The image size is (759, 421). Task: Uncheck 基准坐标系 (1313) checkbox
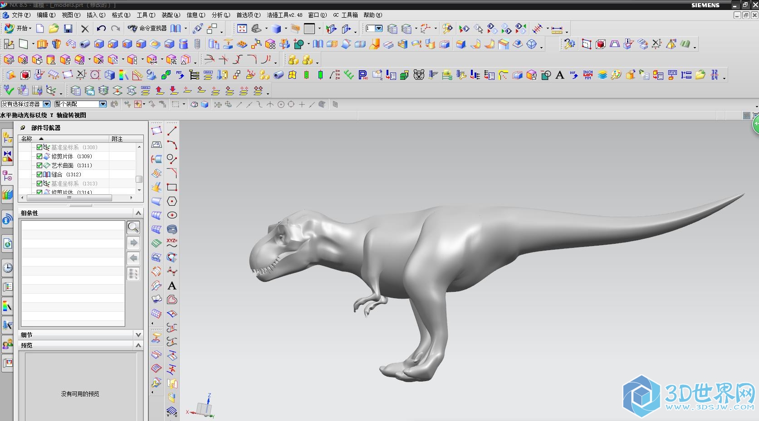click(39, 184)
